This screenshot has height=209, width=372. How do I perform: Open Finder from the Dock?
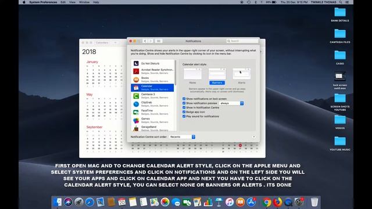tap(57, 202)
